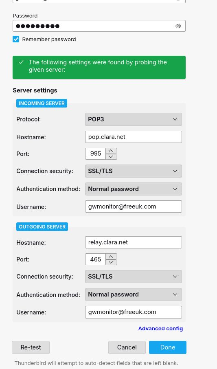This screenshot has height=369, width=217.
Task: Click the settings found by probing message
Action: click(98, 66)
